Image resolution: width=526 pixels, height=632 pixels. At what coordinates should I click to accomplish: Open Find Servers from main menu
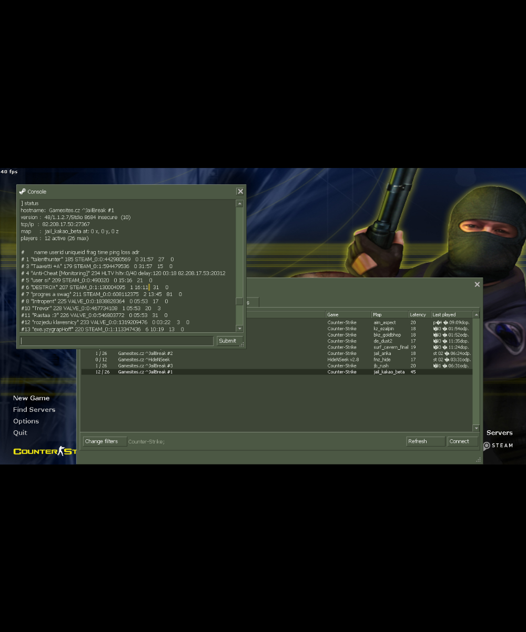click(x=34, y=410)
